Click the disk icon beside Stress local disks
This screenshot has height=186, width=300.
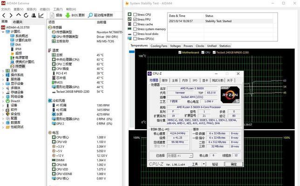[x=130, y=34]
